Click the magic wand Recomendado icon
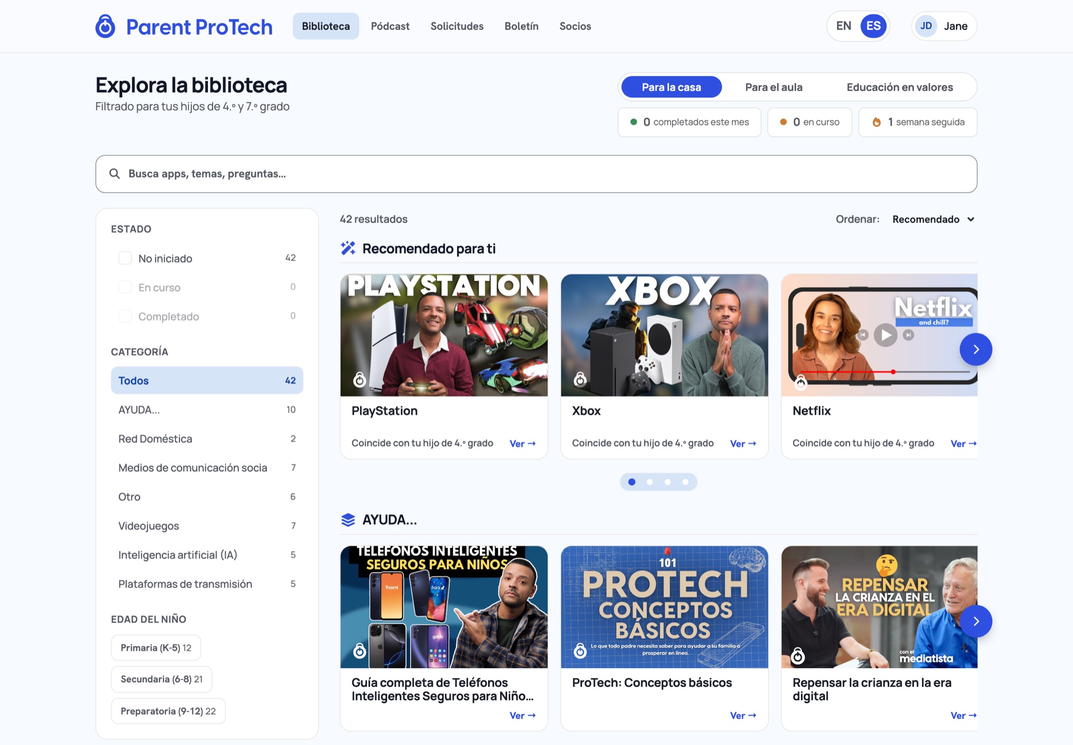This screenshot has height=745, width=1073. [x=348, y=248]
